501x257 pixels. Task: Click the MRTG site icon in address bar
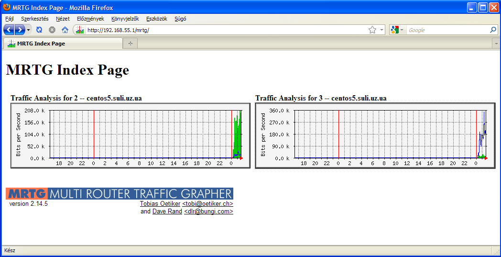[80, 30]
